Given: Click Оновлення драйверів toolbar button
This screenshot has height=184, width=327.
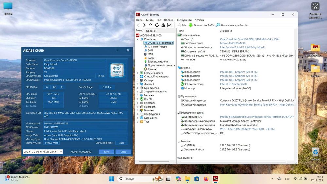Looking at the screenshot, I should pos(232,25).
